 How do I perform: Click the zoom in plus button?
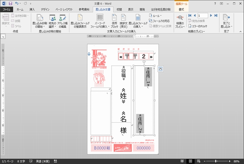point(230,161)
